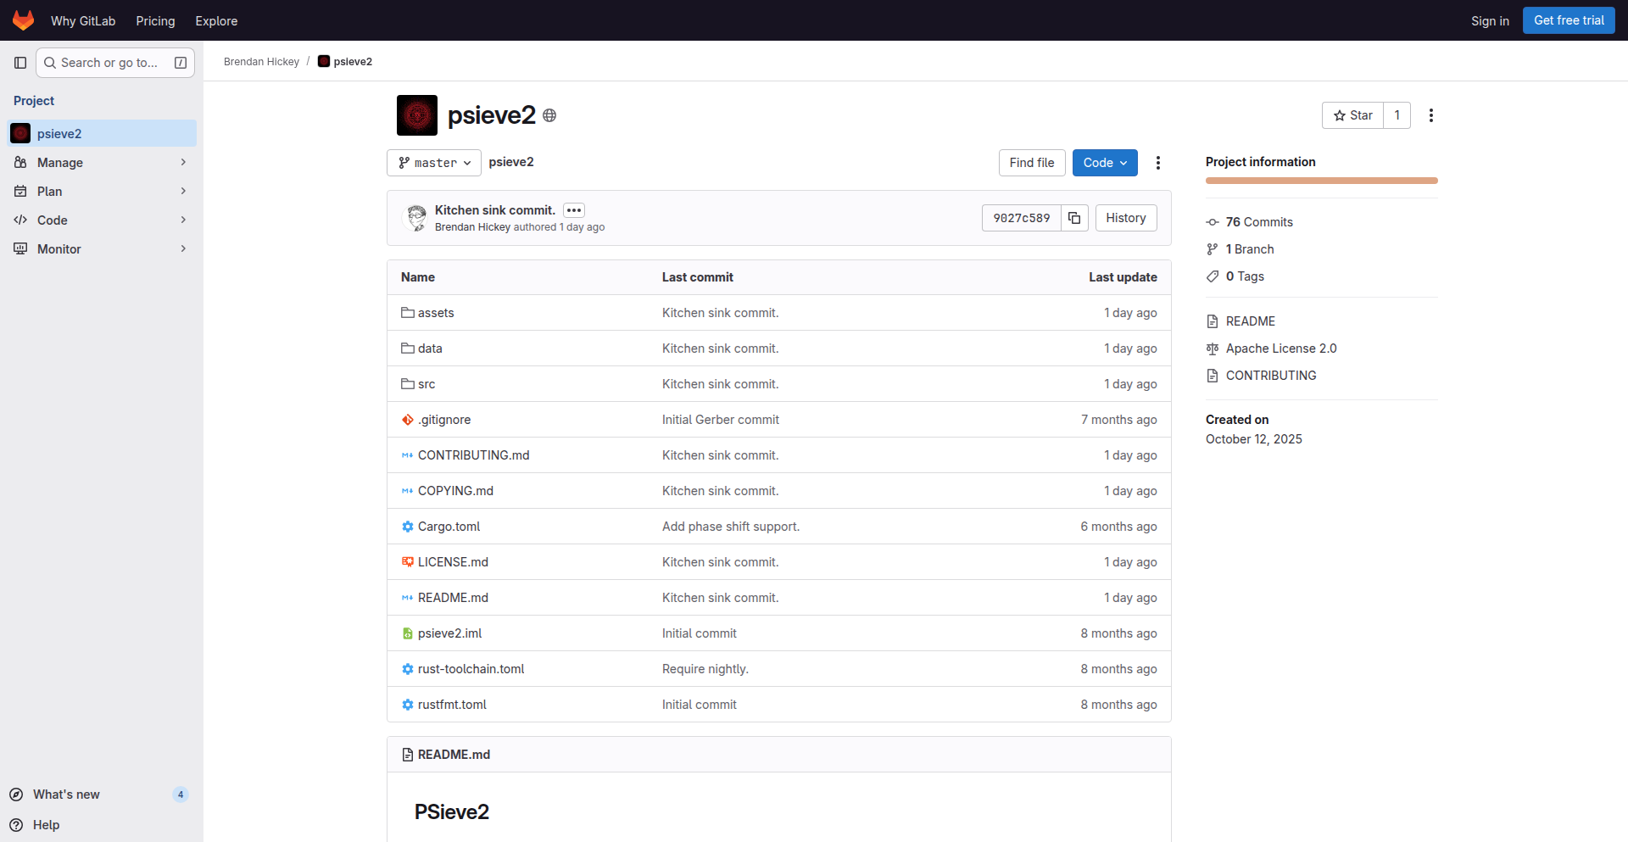The width and height of the screenshot is (1628, 842).
Task: Open the README link in project information
Action: tap(1251, 321)
